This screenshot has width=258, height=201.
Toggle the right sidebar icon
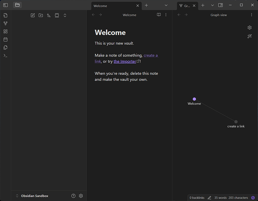coord(221,5)
